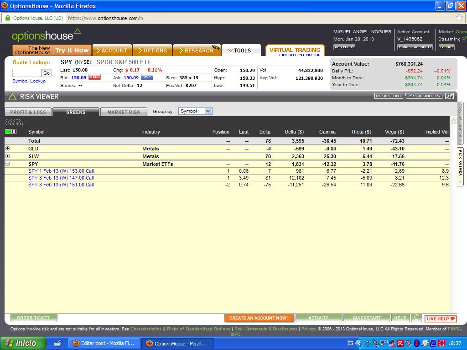Open SPY 1 Feb 13 153.00 Call
The height and width of the screenshot is (350, 467).
61,171
